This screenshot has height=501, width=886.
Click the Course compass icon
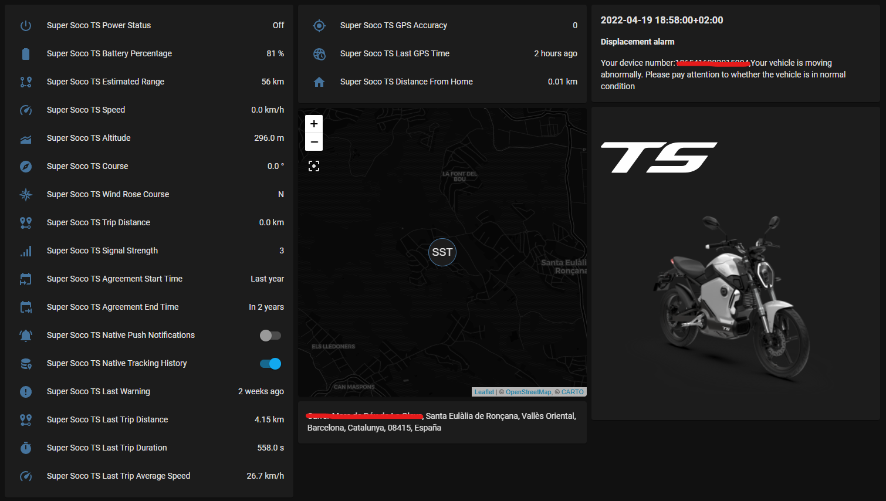26,166
